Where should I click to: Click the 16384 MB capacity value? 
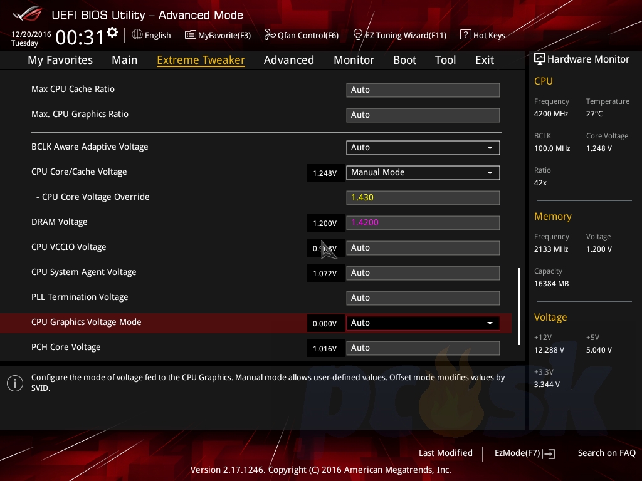click(x=552, y=284)
